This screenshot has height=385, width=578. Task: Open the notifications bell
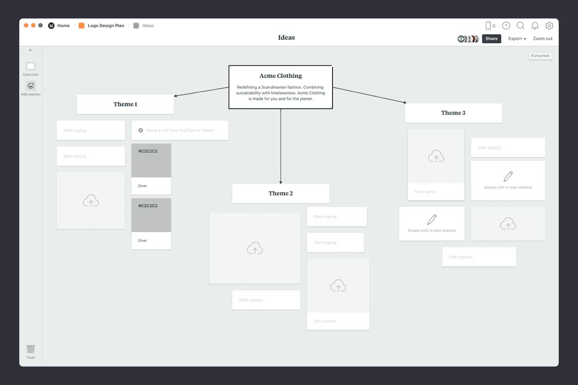click(535, 26)
